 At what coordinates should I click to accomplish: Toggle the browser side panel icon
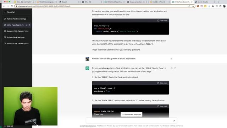point(220,6)
